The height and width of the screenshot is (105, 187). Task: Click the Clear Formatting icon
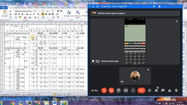tap(38, 14)
